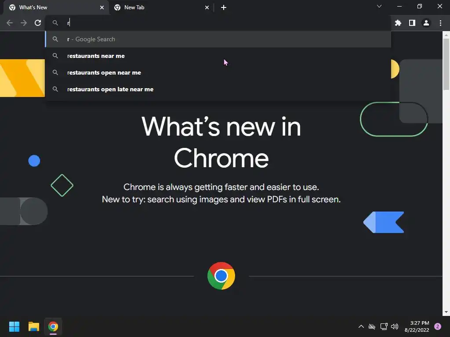Go back with the back arrow
450x337 pixels.
pos(10,23)
